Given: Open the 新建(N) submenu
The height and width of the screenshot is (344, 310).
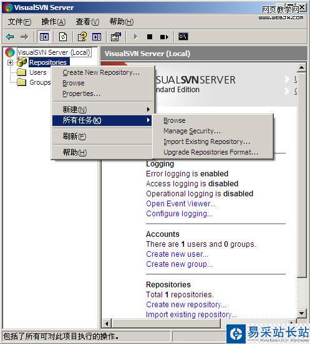Looking at the screenshot, I should (x=102, y=109).
